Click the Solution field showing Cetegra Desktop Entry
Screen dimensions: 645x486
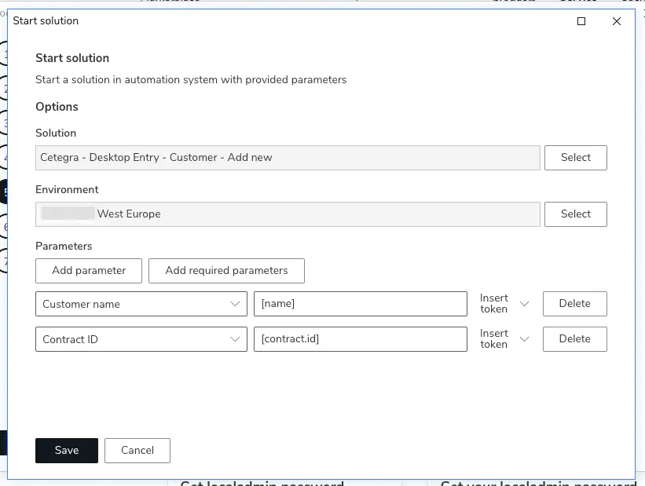click(x=287, y=157)
